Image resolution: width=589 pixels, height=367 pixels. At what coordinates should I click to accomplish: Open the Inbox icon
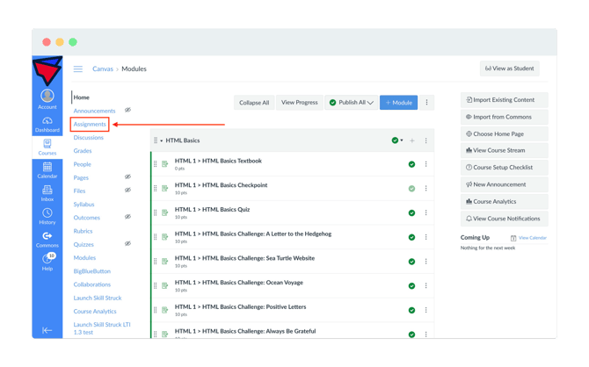(x=47, y=193)
